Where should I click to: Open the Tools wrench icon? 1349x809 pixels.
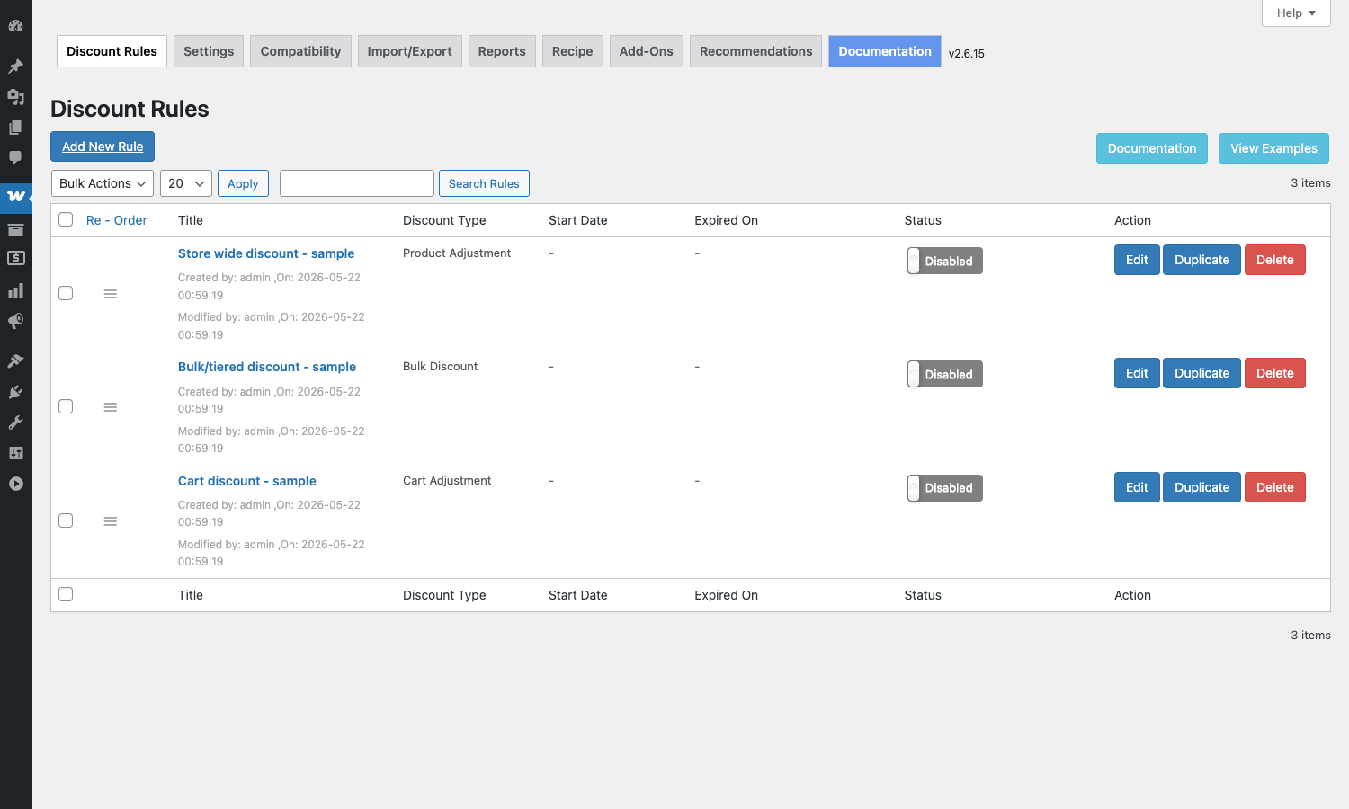[15, 422]
